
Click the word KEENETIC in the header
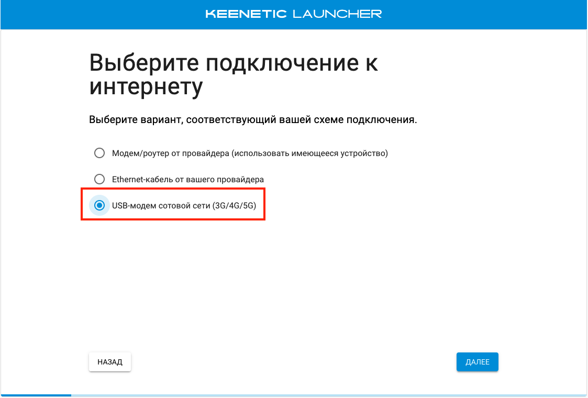(x=246, y=14)
